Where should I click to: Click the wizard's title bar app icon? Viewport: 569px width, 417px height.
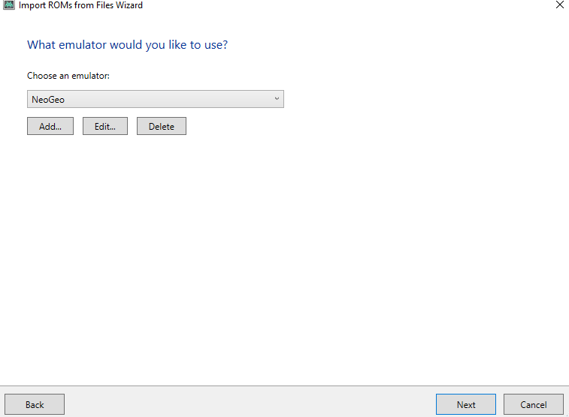pyautogui.click(x=9, y=4)
